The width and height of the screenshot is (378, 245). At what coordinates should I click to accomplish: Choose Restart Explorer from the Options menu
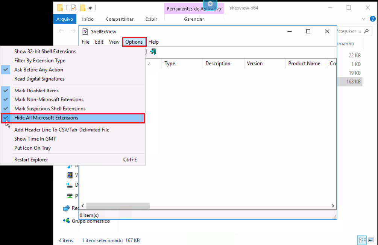click(x=73, y=160)
